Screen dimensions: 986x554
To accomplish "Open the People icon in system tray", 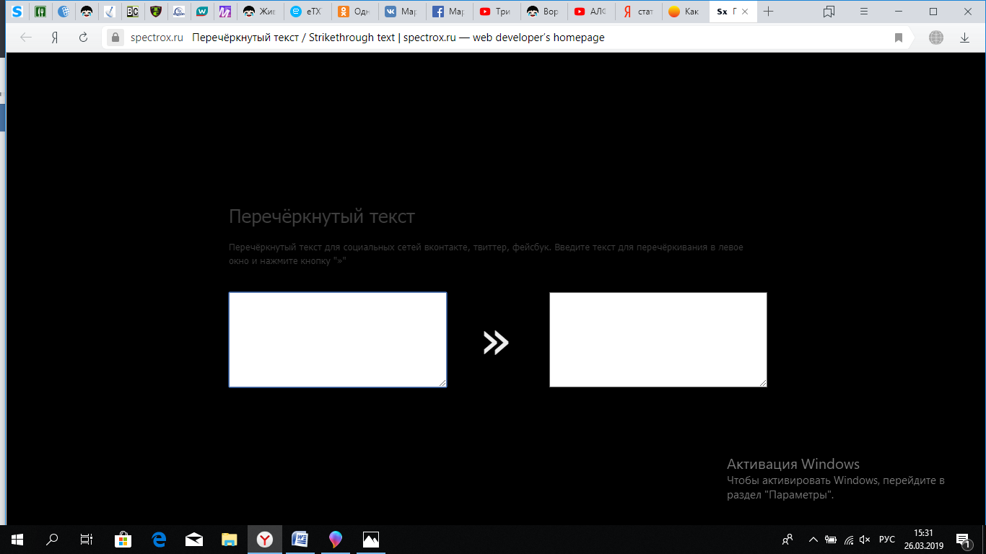I will [x=788, y=539].
